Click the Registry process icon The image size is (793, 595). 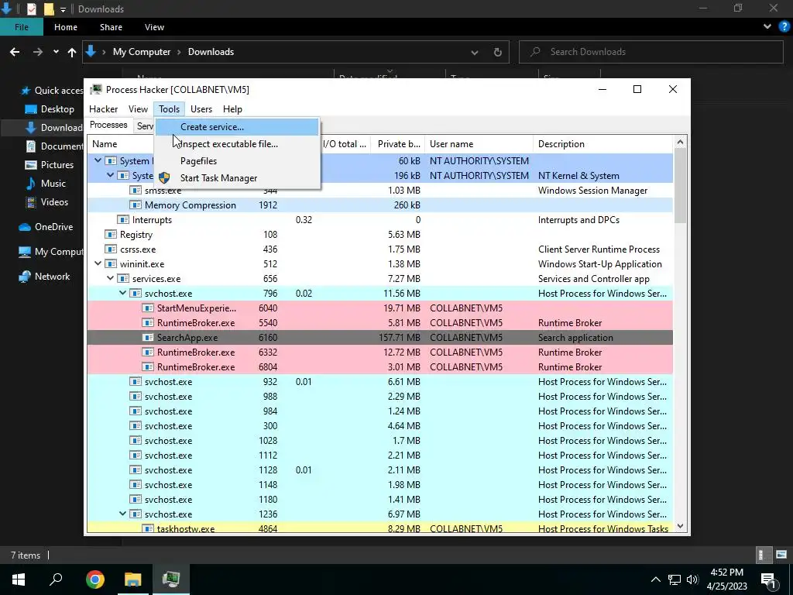click(110, 235)
